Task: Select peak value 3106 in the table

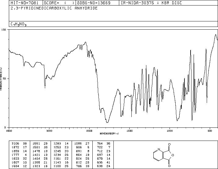Action: (x=15, y=143)
